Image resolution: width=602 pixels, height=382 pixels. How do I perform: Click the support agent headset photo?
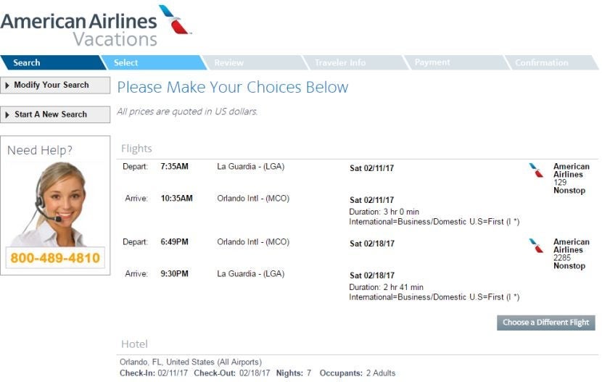[55, 204]
